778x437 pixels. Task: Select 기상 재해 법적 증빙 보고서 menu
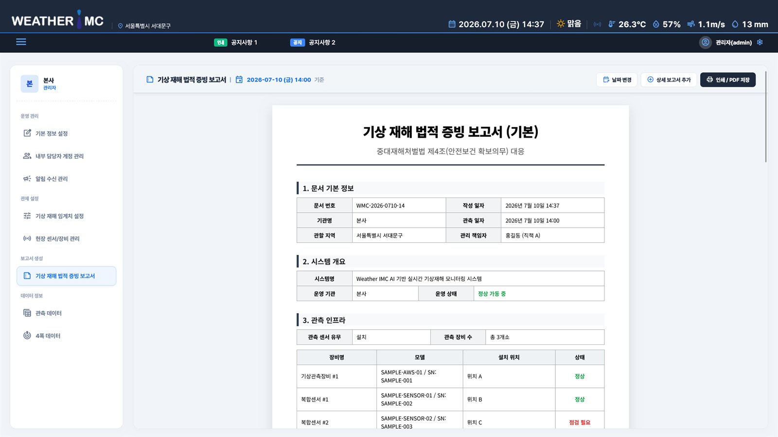(67, 276)
